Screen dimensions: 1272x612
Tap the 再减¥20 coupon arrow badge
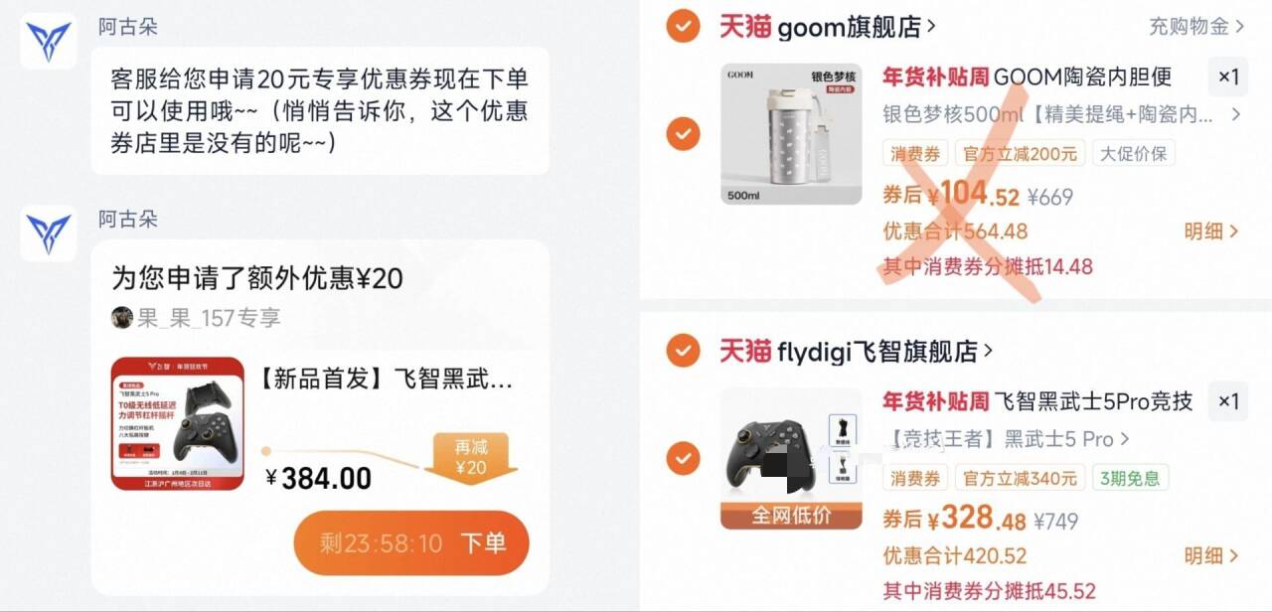click(x=470, y=457)
